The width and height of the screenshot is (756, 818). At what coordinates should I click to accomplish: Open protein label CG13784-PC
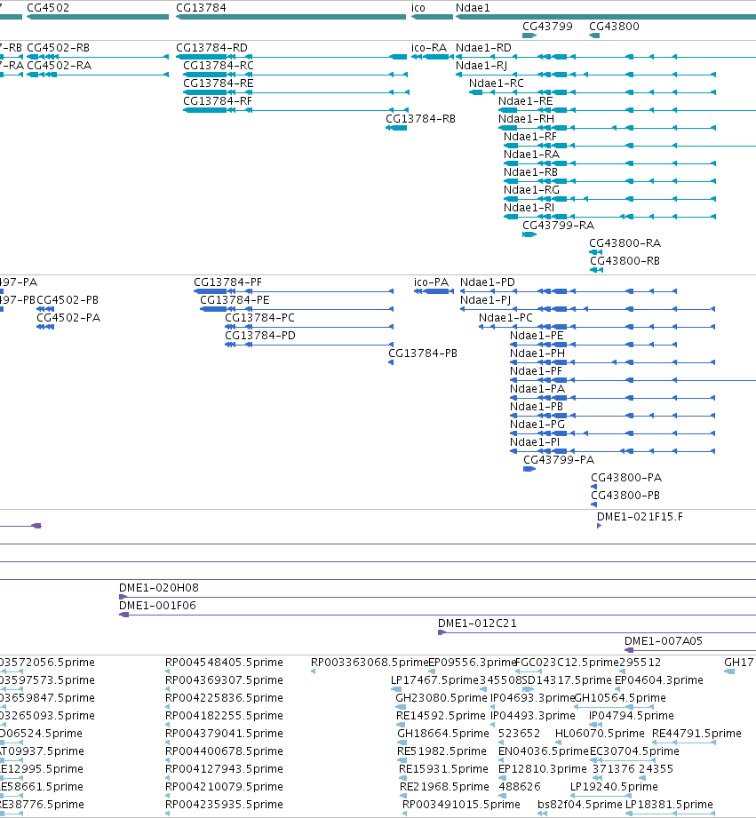(x=259, y=318)
